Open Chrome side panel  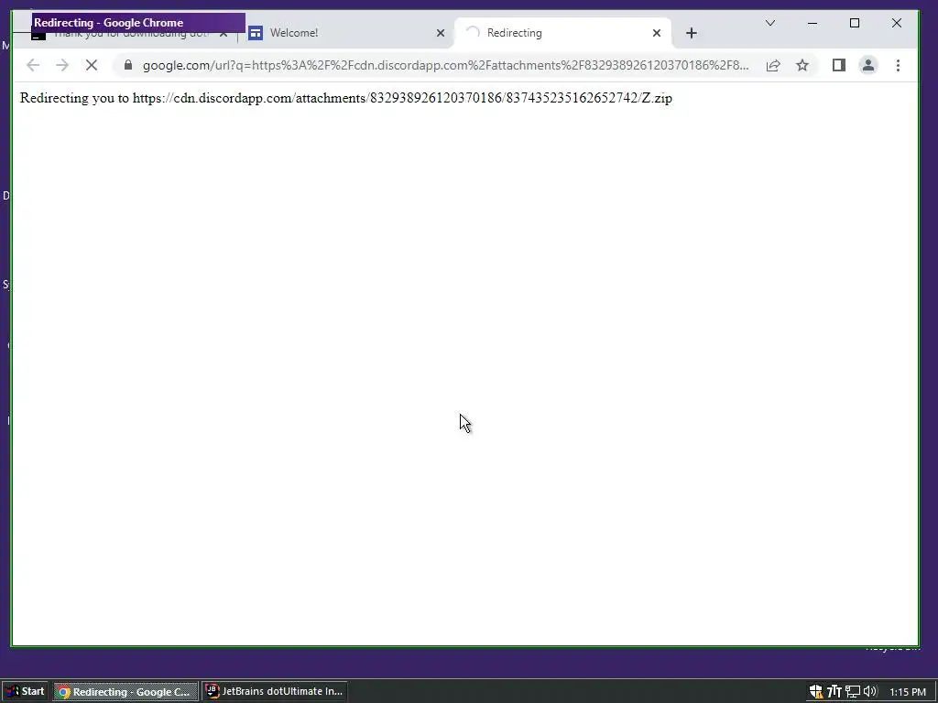click(839, 65)
